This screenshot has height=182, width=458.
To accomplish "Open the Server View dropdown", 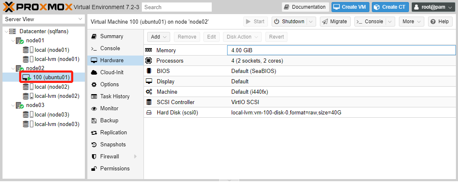I will point(44,19).
